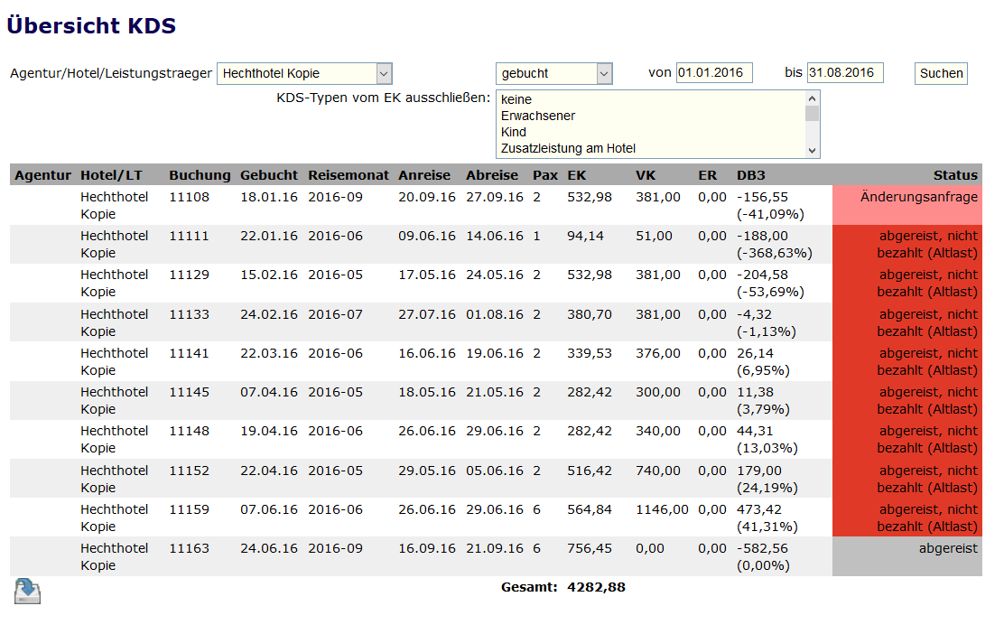1004x634 pixels.
Task: Click the Status column header
Action: [955, 175]
